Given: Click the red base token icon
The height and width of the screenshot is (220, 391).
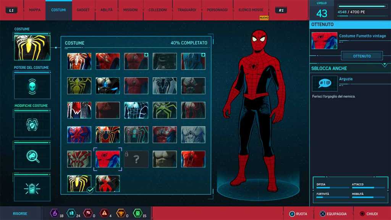Looking at the screenshot, I should coord(88,213).
